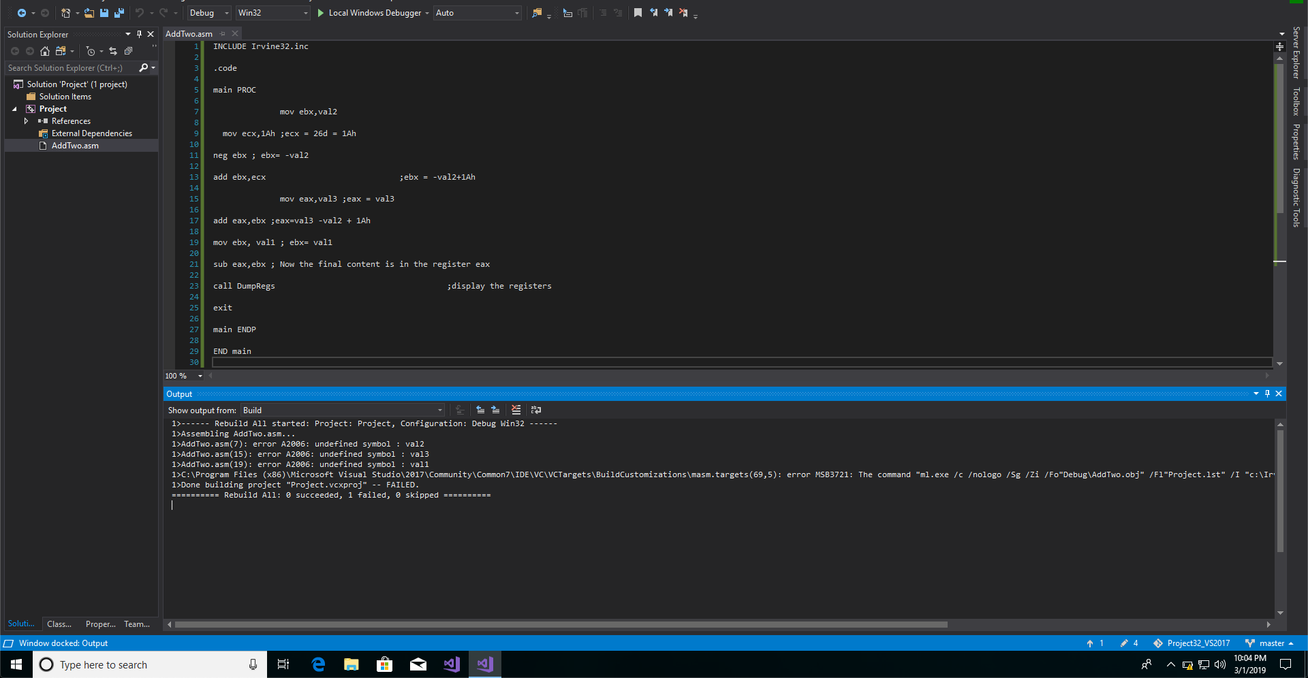Click Pending Changes Filter clock icon
The width and height of the screenshot is (1308, 678).
(x=91, y=51)
